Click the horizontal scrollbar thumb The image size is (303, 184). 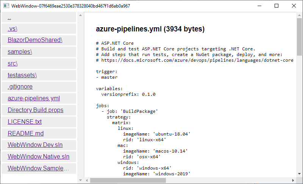click(128, 180)
